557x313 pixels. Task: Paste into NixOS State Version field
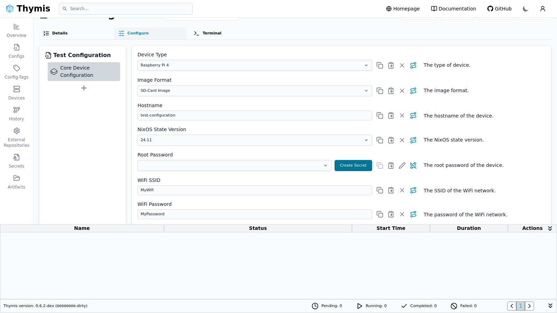[x=391, y=140]
